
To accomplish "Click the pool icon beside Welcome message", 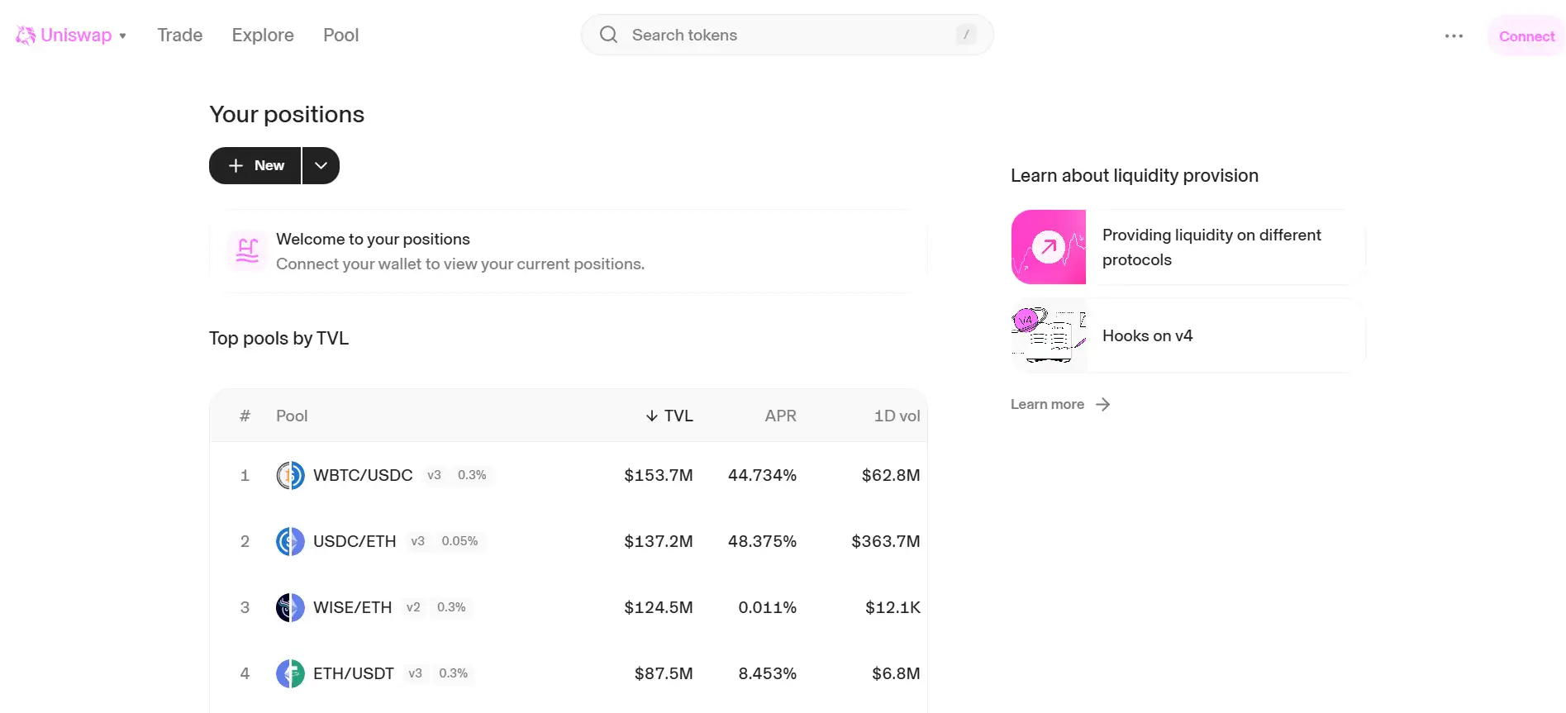I will pyautogui.click(x=247, y=250).
